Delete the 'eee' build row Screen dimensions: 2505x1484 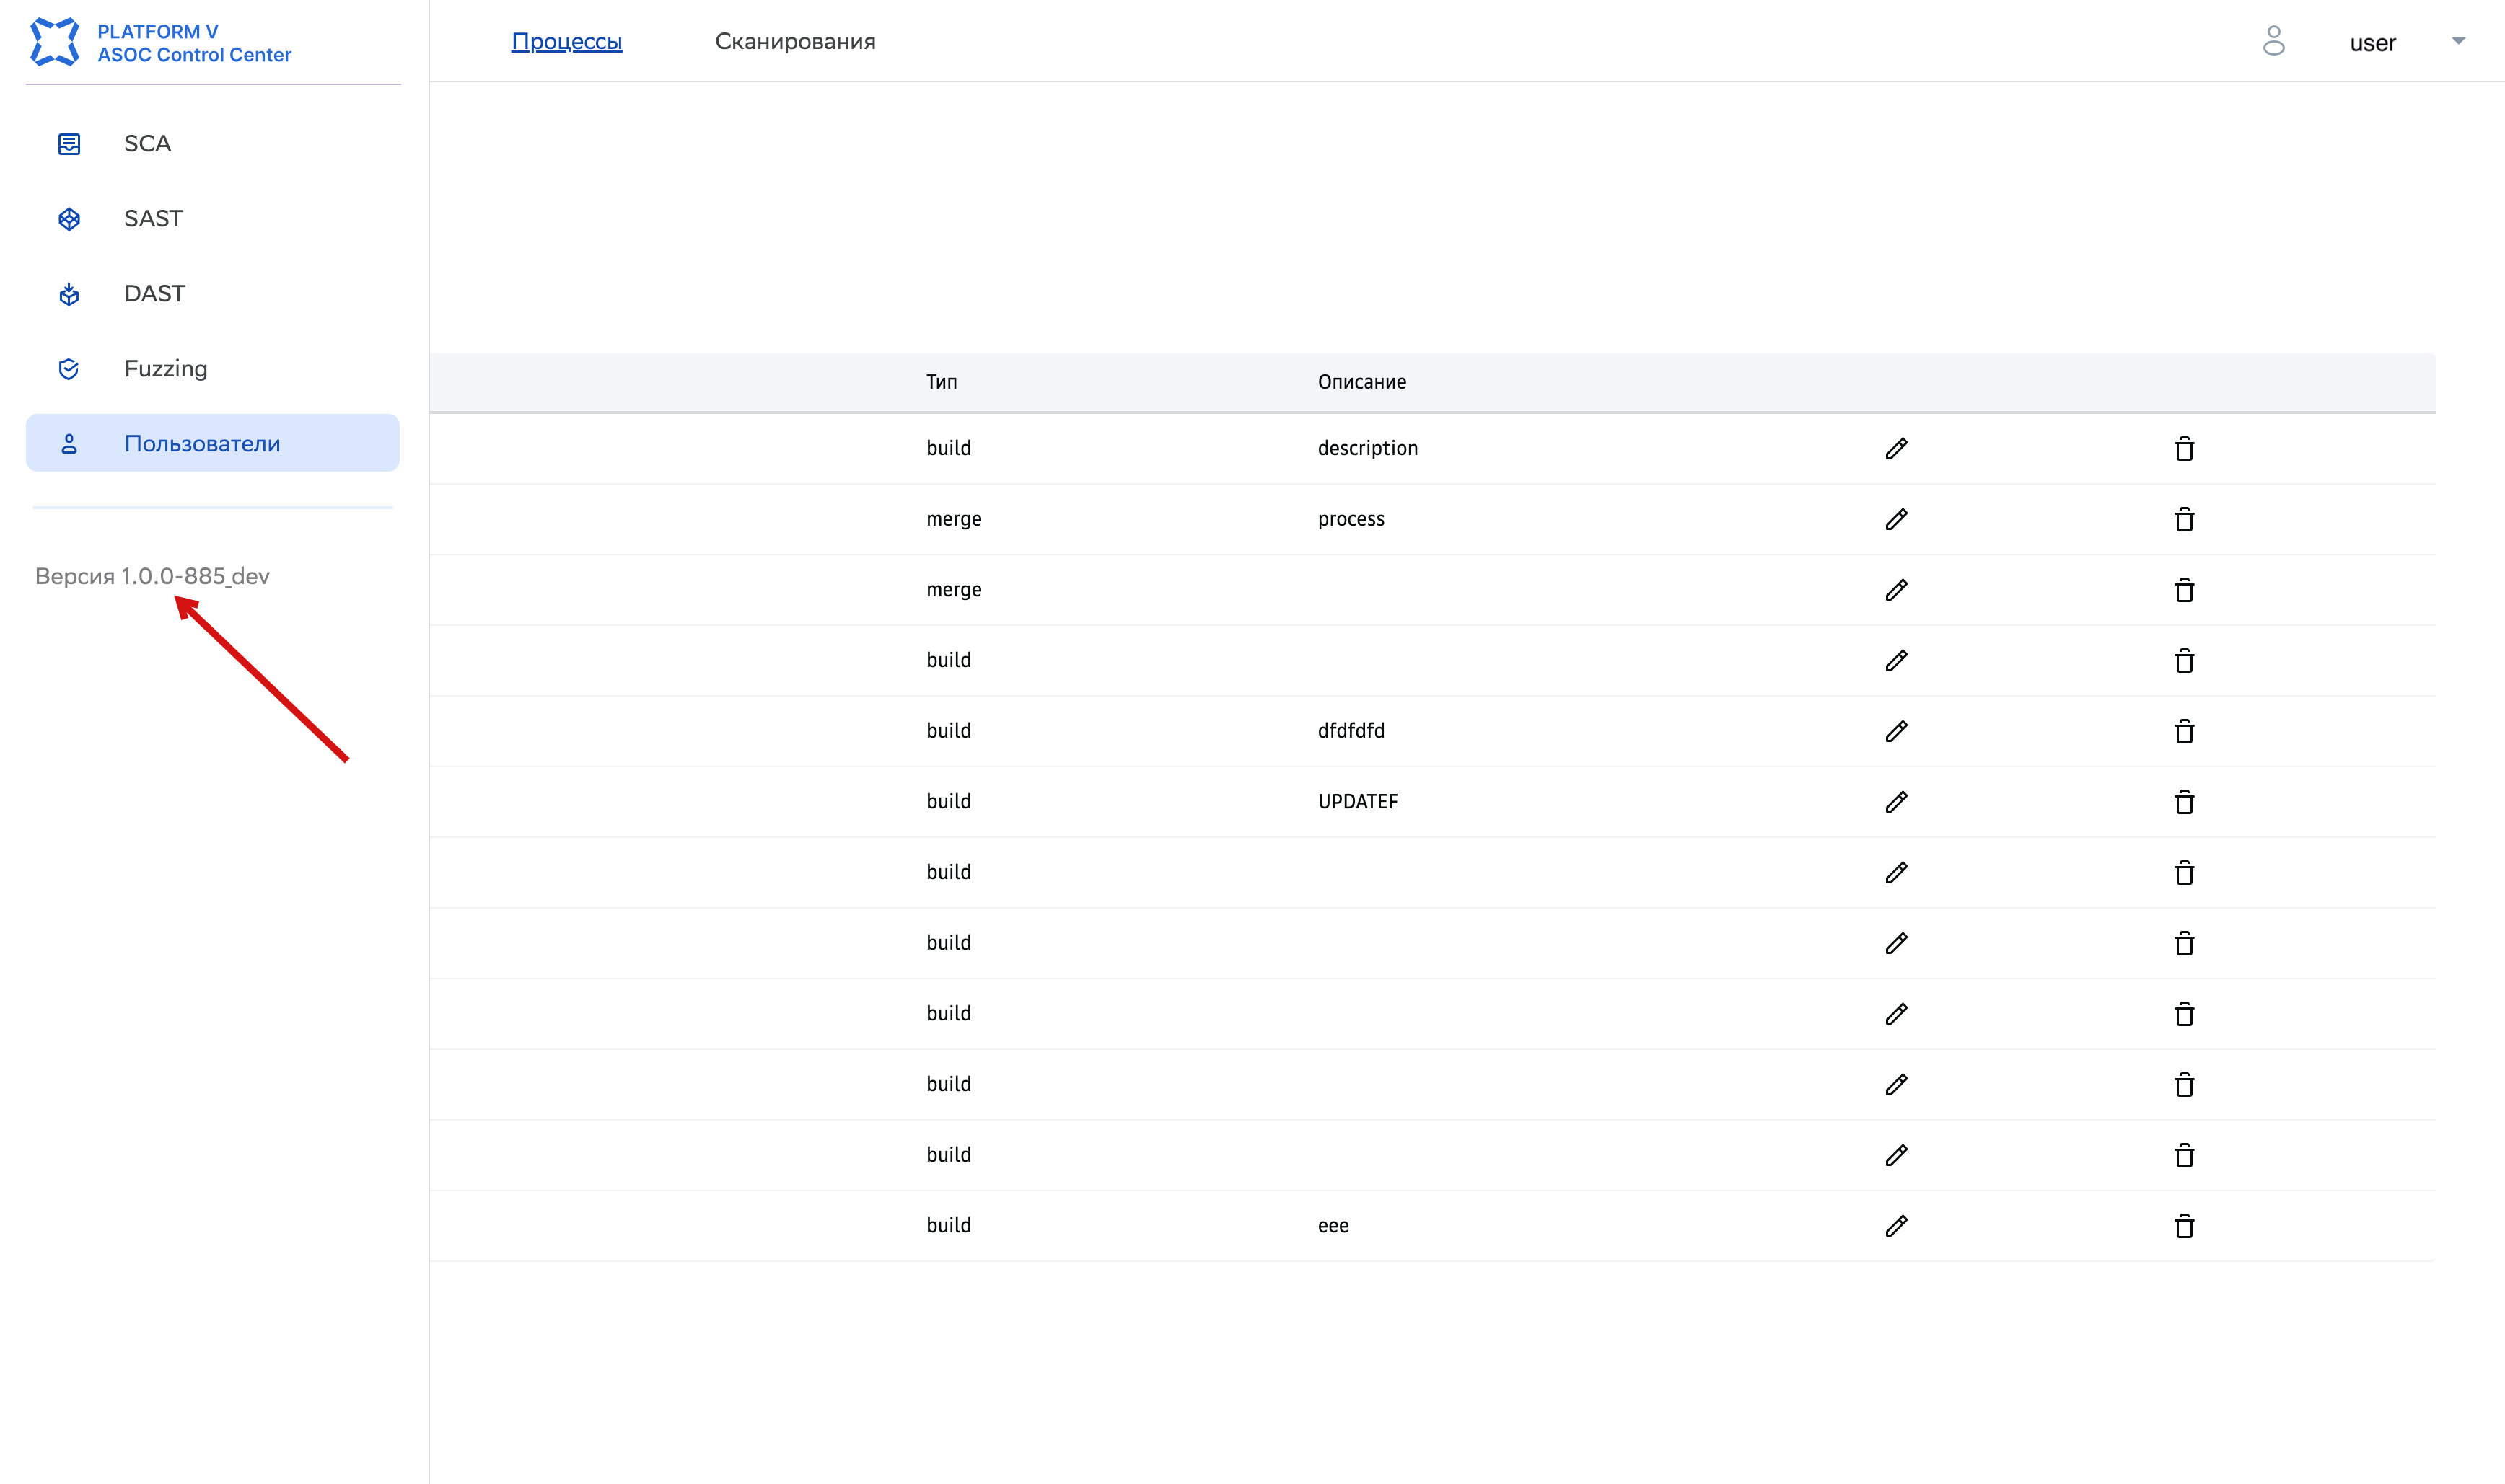coord(2185,1226)
